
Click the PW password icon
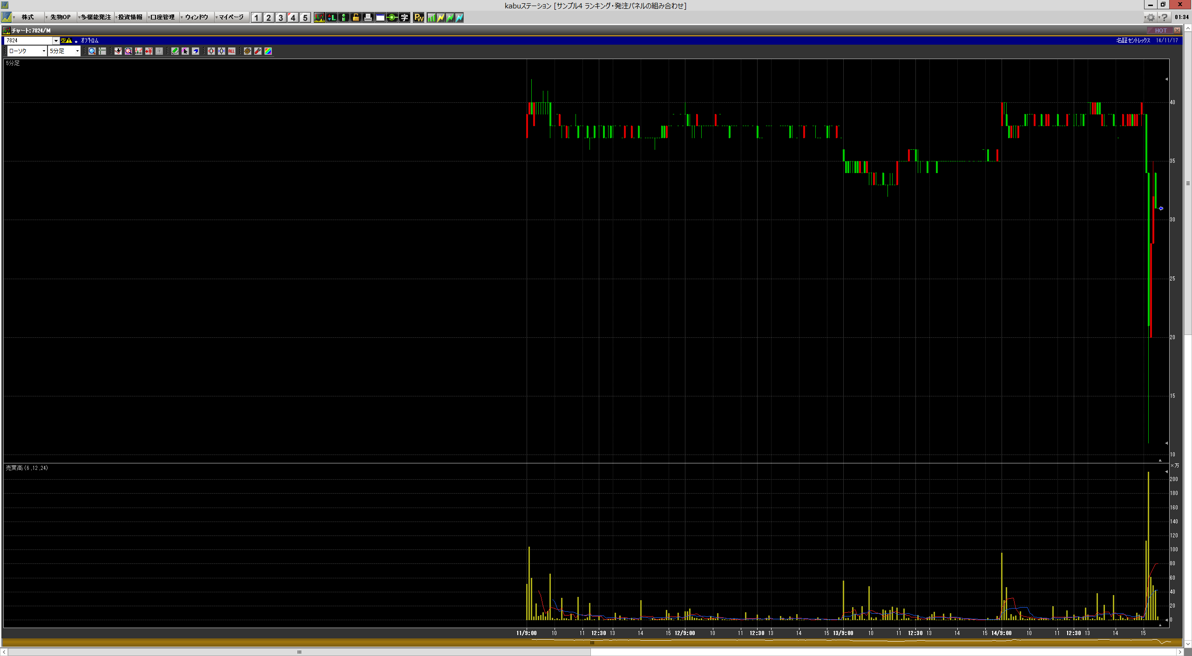point(419,18)
